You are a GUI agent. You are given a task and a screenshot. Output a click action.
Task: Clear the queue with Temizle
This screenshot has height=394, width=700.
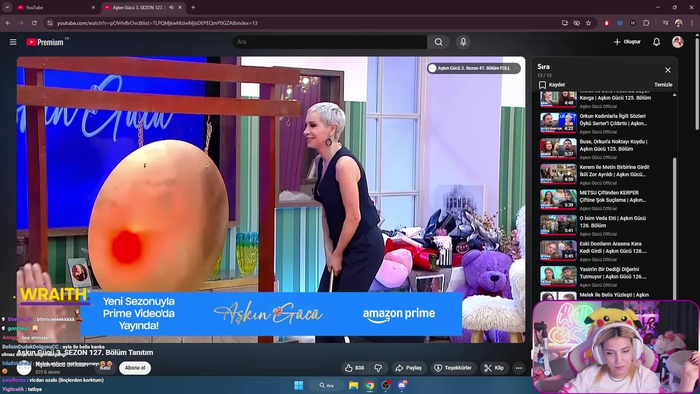(x=663, y=85)
